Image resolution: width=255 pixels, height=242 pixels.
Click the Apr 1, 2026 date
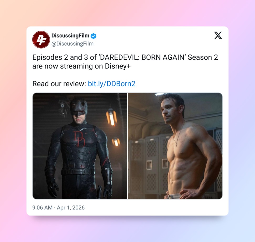(x=71, y=208)
